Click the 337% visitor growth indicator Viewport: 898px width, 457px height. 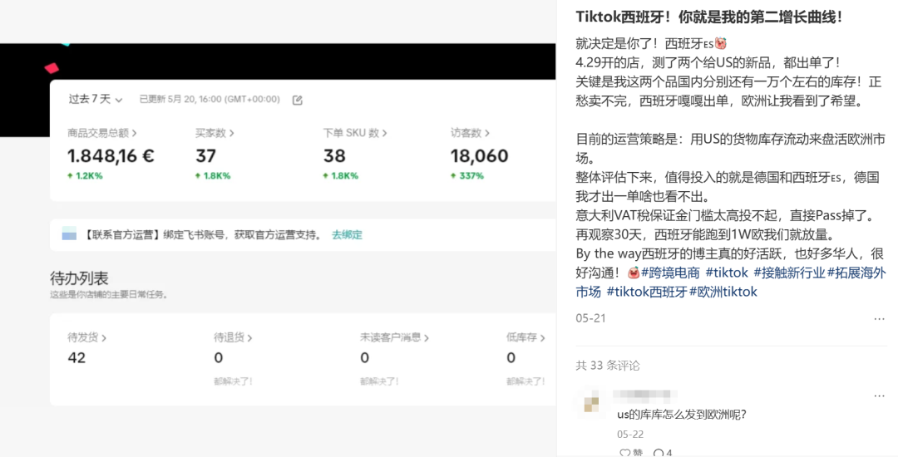(x=467, y=175)
